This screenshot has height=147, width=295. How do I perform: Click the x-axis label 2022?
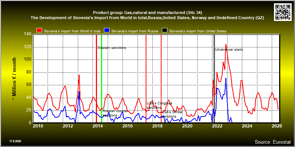pyautogui.click(x=217, y=126)
